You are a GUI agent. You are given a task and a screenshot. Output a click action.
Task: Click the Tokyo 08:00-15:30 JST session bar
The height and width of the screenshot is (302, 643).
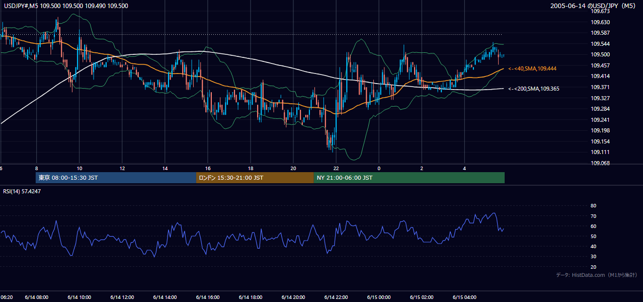(116, 178)
